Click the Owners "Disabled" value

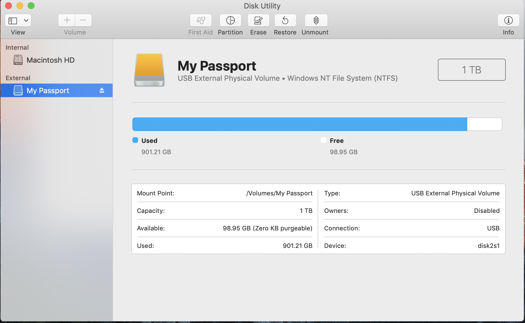click(x=487, y=211)
